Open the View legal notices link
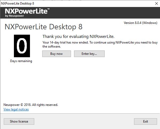 coord(16,109)
